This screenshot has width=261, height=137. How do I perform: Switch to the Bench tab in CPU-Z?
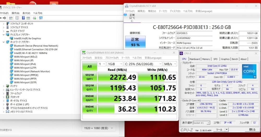[235, 59]
